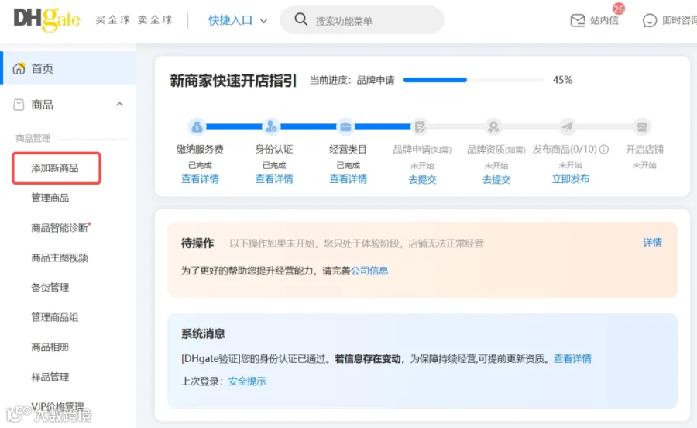
Task: Click the 站内信 label
Action: (604, 20)
